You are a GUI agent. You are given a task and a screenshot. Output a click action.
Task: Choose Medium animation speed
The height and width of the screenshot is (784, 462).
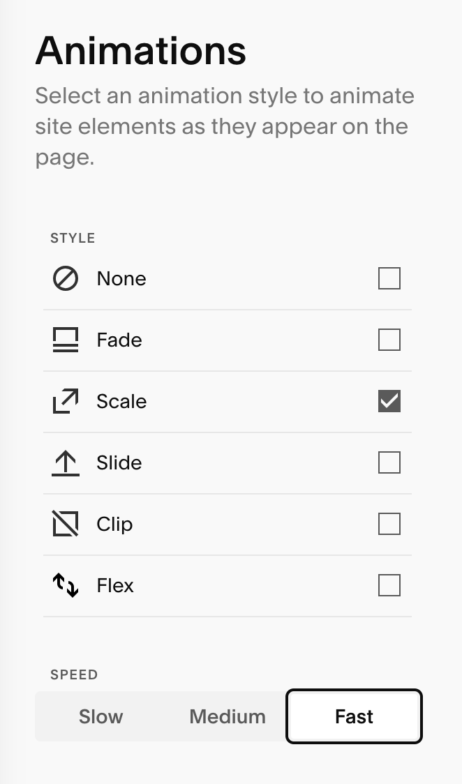(228, 716)
